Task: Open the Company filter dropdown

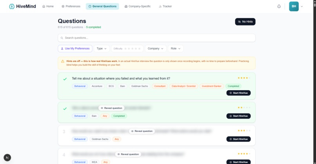Action: pos(155,49)
